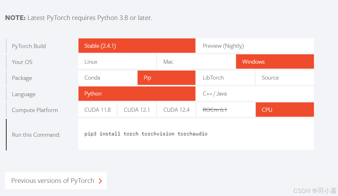Click the Your OS row label

22,62
